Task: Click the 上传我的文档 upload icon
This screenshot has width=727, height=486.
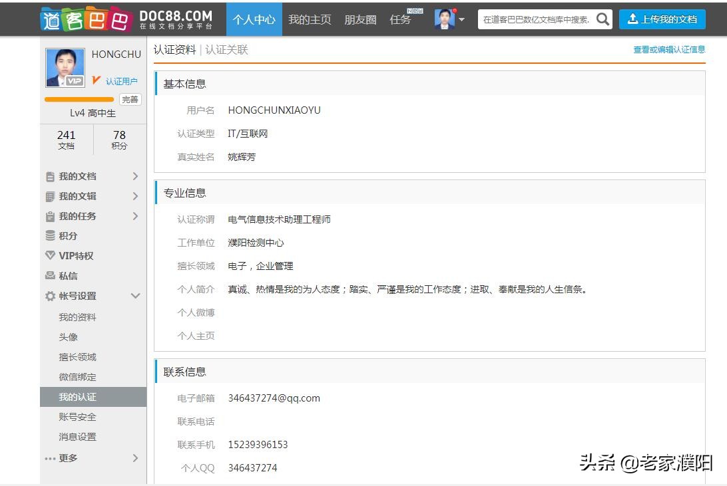Action: pyautogui.click(x=634, y=19)
